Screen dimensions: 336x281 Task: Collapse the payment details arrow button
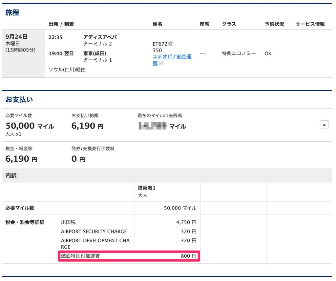tap(324, 125)
